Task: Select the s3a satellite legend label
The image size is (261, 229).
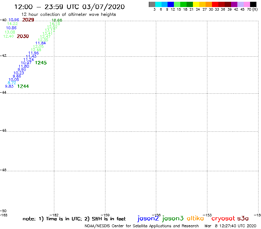Action: [243, 218]
